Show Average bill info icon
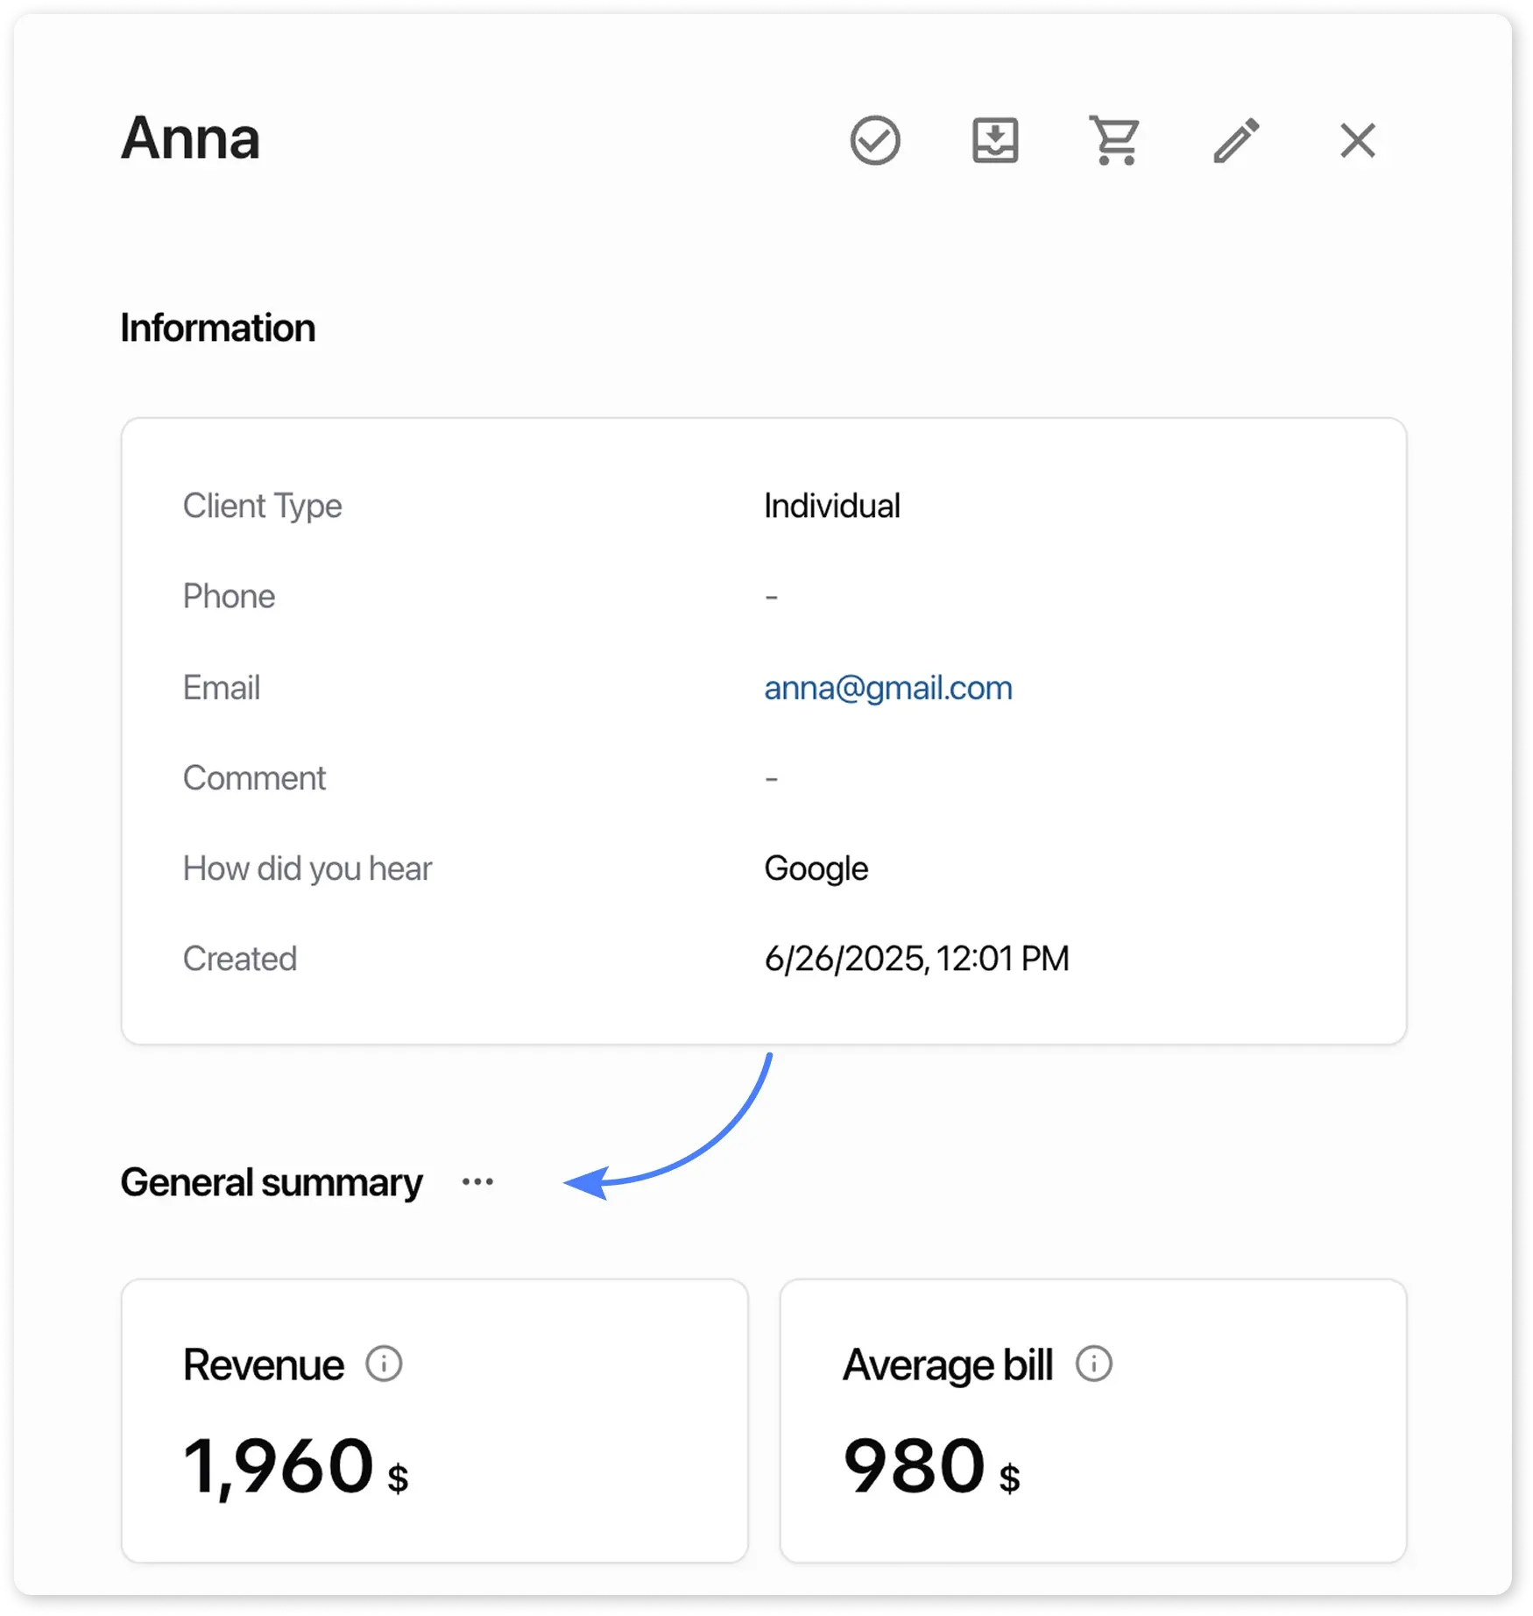Image resolution: width=1533 pixels, height=1616 pixels. point(1093,1364)
